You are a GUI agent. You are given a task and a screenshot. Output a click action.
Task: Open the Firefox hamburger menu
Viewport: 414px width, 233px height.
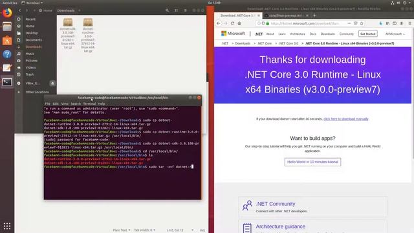coord(409,23)
